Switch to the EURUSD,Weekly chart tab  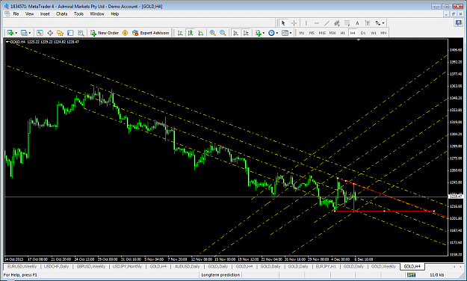(x=22, y=266)
